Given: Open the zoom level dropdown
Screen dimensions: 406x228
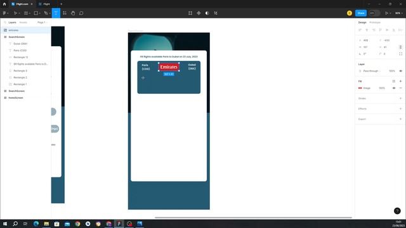Looking at the screenshot, I should [399, 13].
